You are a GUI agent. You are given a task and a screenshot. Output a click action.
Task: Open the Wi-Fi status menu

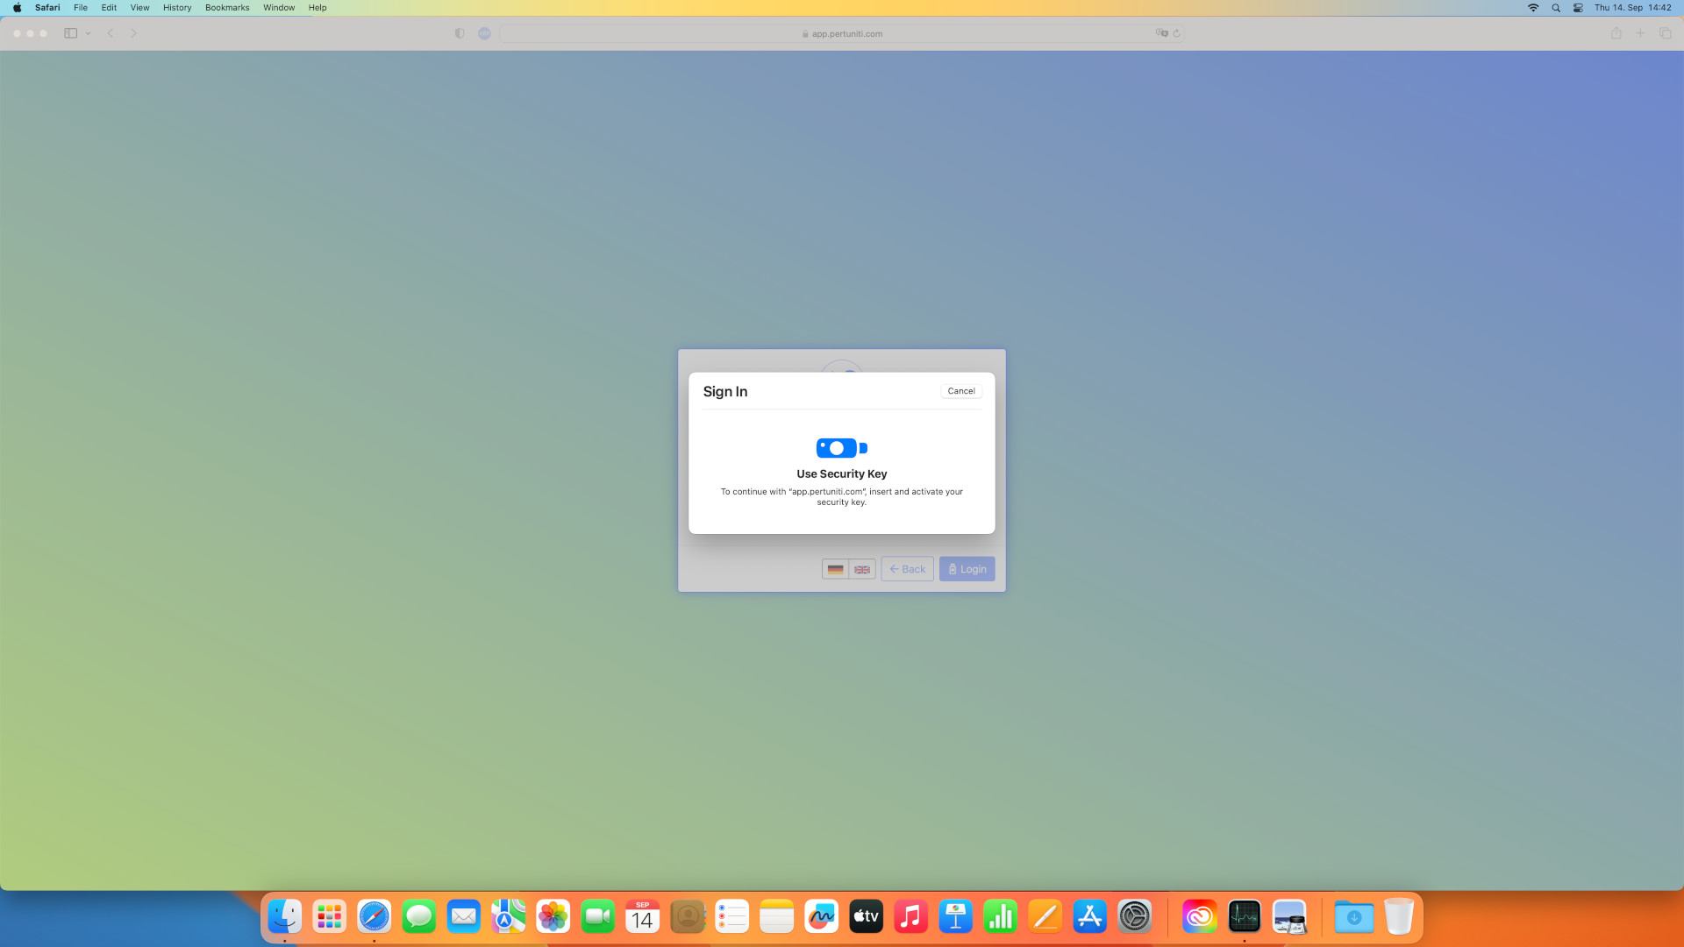(x=1533, y=8)
